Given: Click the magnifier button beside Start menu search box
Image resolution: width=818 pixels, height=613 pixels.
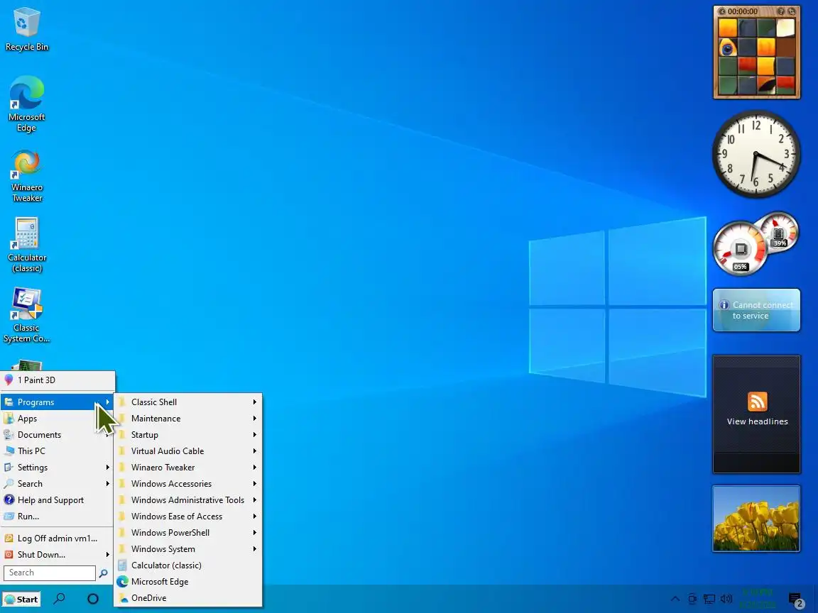Looking at the screenshot, I should pyautogui.click(x=103, y=573).
